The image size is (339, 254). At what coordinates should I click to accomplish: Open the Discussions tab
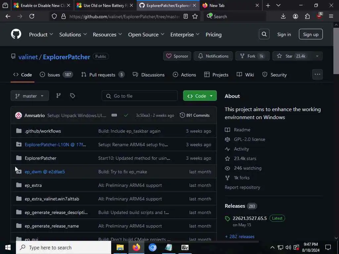coord(149,75)
